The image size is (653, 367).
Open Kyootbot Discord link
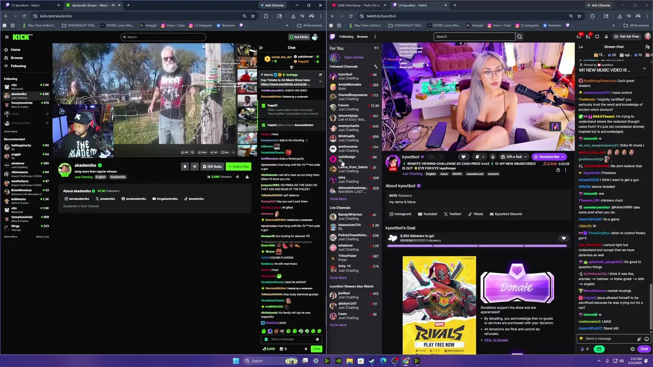click(x=505, y=214)
